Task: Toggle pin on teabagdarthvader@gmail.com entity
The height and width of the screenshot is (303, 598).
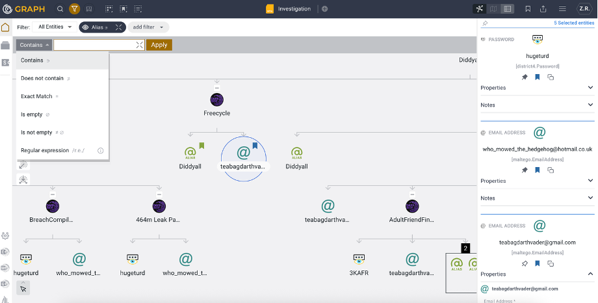Action: pos(525,263)
